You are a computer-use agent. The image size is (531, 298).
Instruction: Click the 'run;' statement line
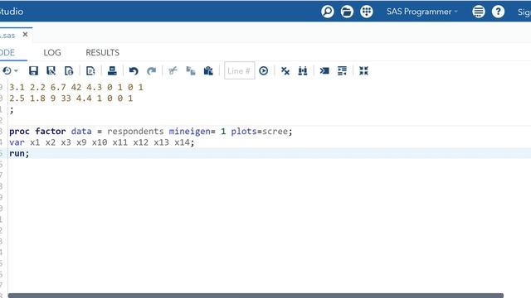(x=19, y=153)
